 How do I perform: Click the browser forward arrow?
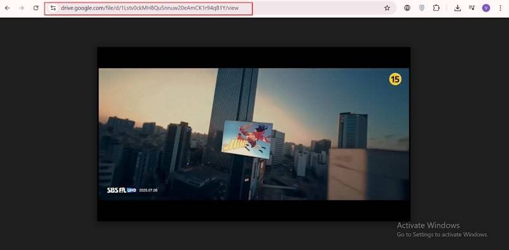coord(22,8)
